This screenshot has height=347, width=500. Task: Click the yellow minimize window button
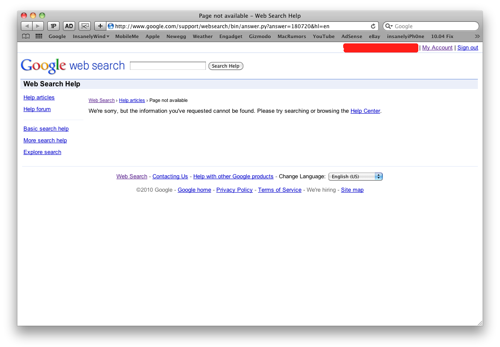coord(33,15)
